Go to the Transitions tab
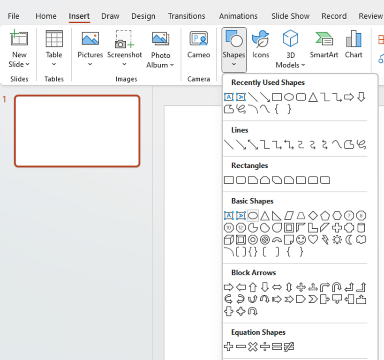 (x=187, y=16)
